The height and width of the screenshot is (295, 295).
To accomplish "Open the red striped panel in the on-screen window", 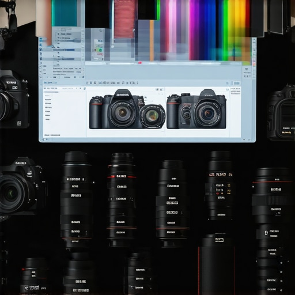I will tap(124, 19).
